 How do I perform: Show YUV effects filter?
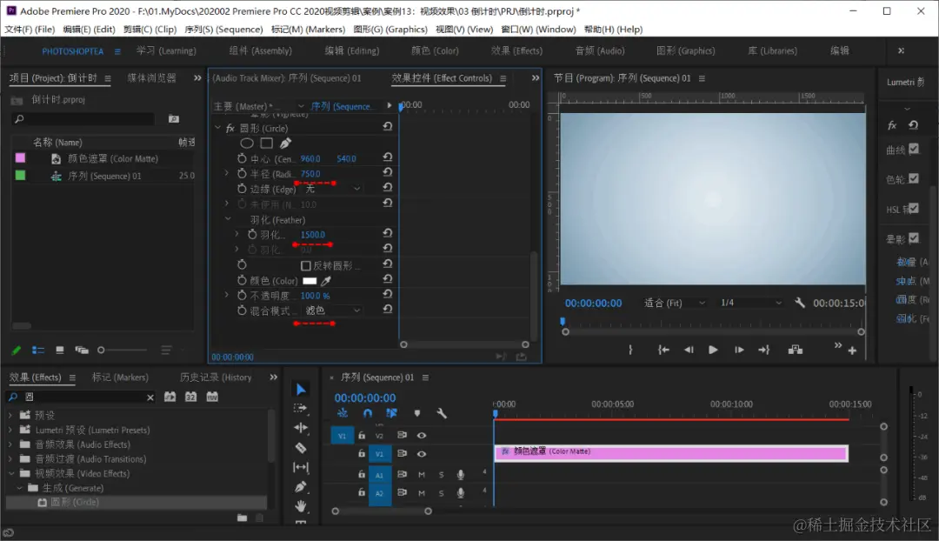(x=212, y=397)
